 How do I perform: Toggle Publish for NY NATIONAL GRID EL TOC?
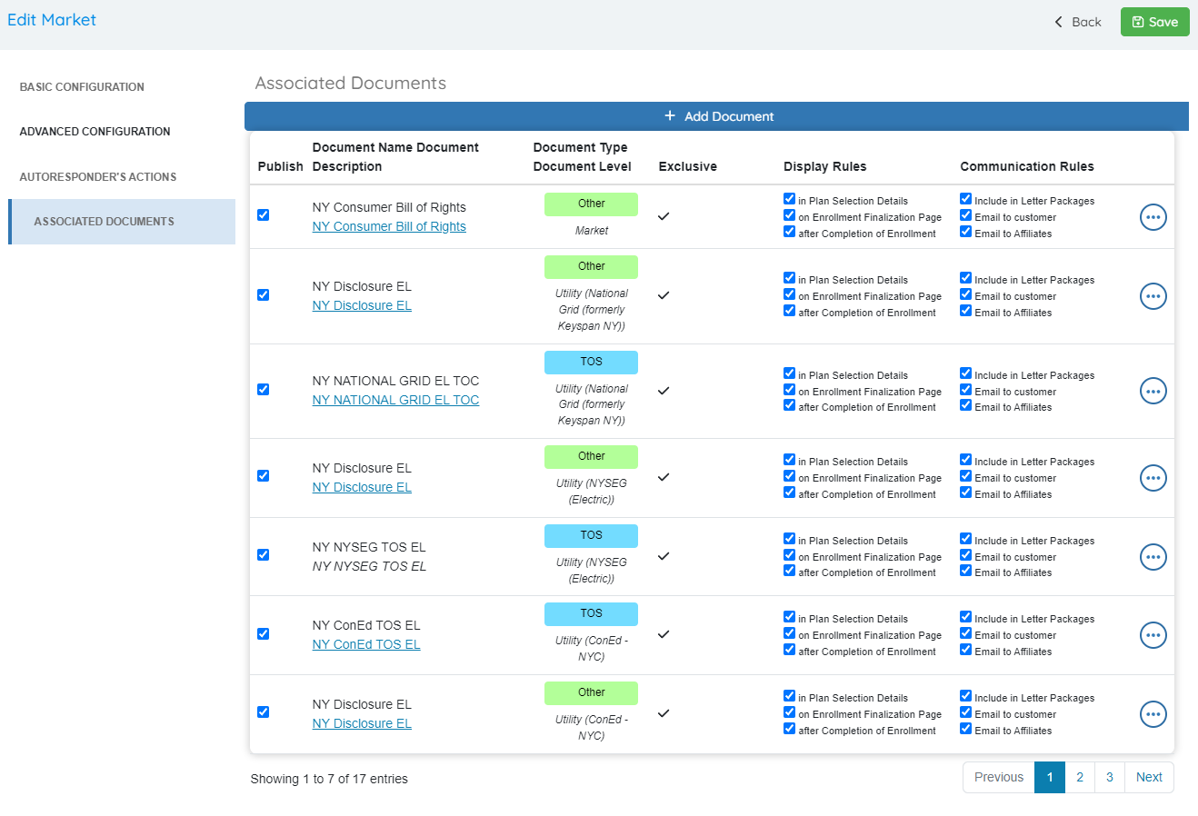(x=263, y=390)
